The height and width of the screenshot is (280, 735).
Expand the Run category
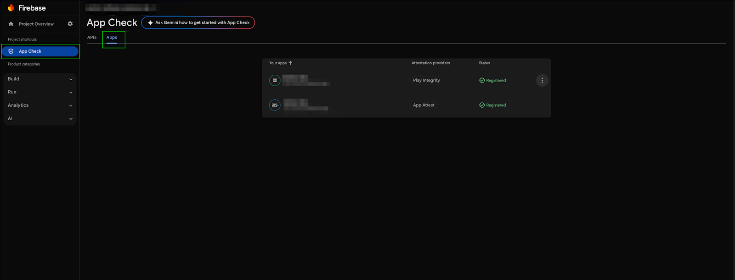[40, 92]
